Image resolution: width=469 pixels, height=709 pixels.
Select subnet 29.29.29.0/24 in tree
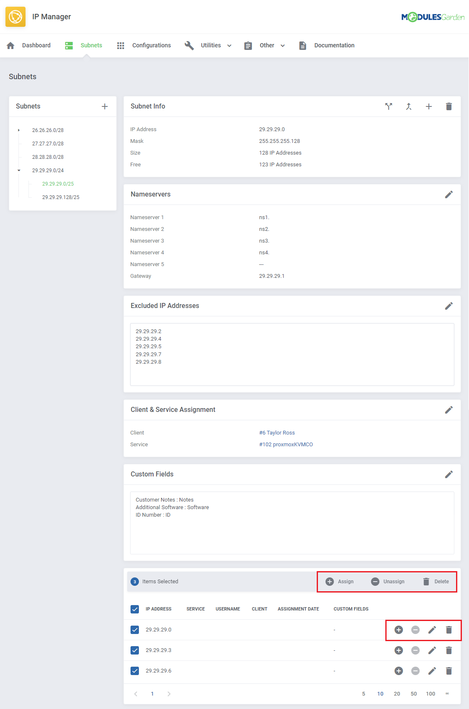48,171
